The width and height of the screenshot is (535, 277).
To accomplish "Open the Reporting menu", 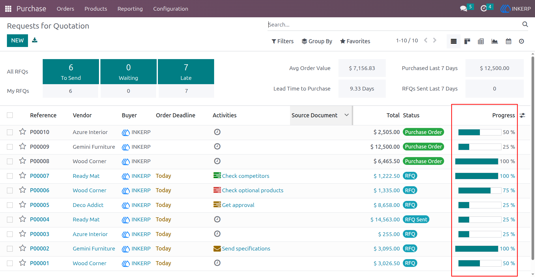I will [130, 9].
